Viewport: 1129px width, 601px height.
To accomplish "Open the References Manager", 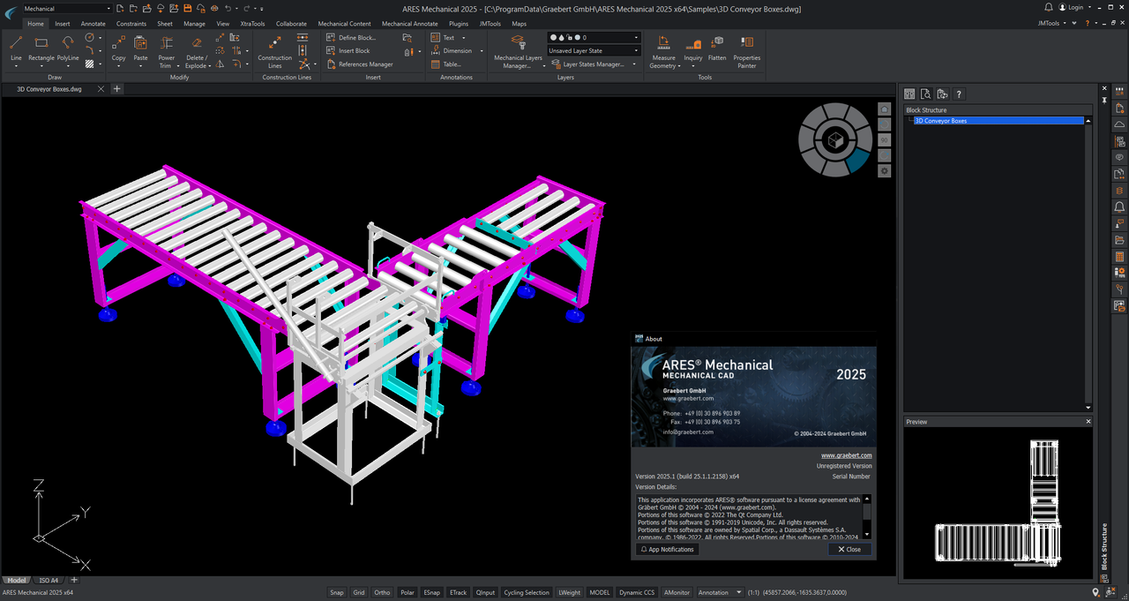I will click(x=359, y=64).
